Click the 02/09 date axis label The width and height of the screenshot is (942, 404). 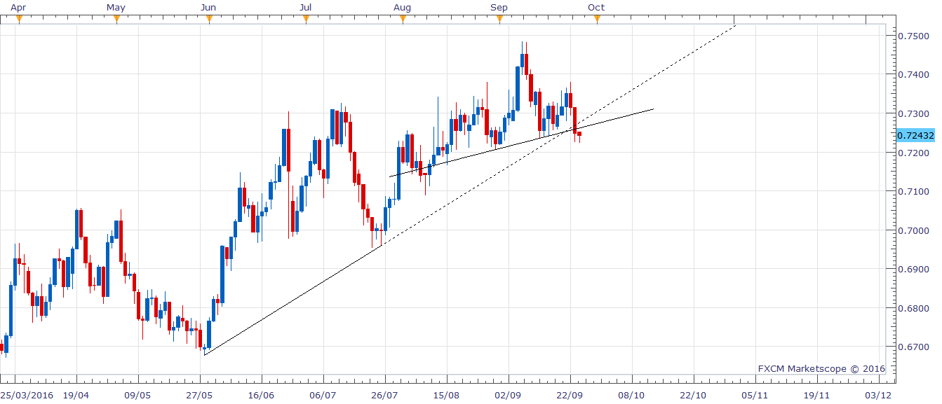pyautogui.click(x=508, y=396)
